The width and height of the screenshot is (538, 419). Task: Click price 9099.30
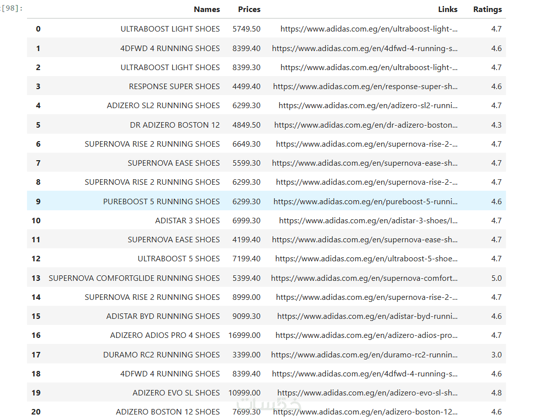click(x=246, y=316)
